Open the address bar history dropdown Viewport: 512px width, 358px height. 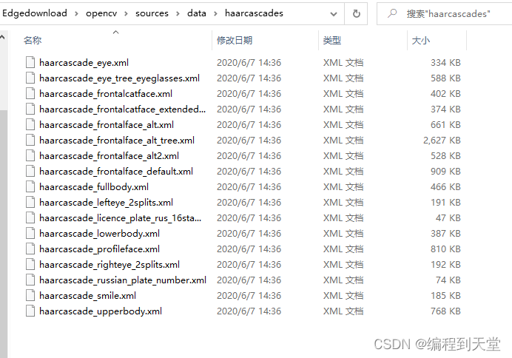(334, 14)
